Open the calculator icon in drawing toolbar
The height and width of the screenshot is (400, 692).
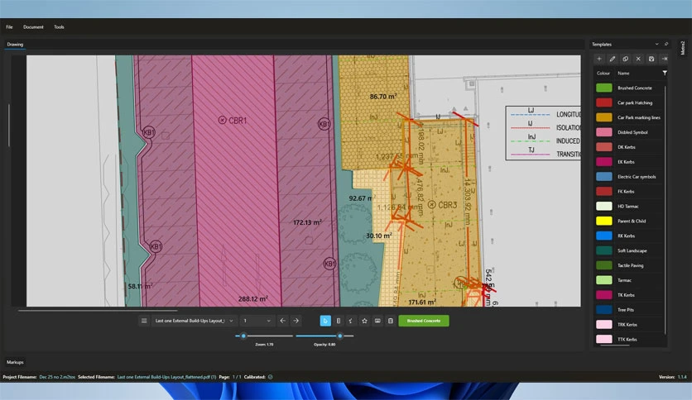(390, 321)
